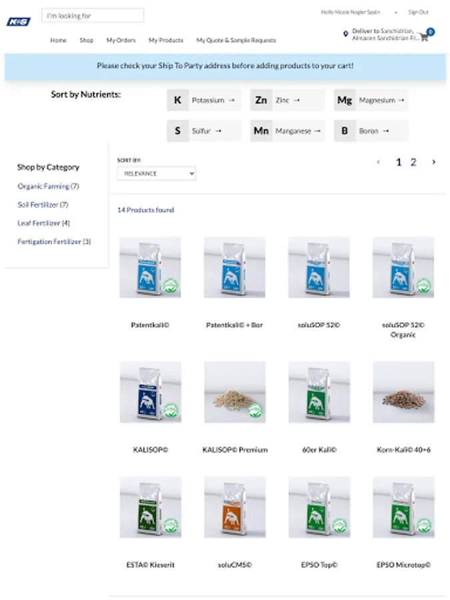
Task: Filter by Magnesium nutrient tile
Action: pyautogui.click(x=371, y=100)
